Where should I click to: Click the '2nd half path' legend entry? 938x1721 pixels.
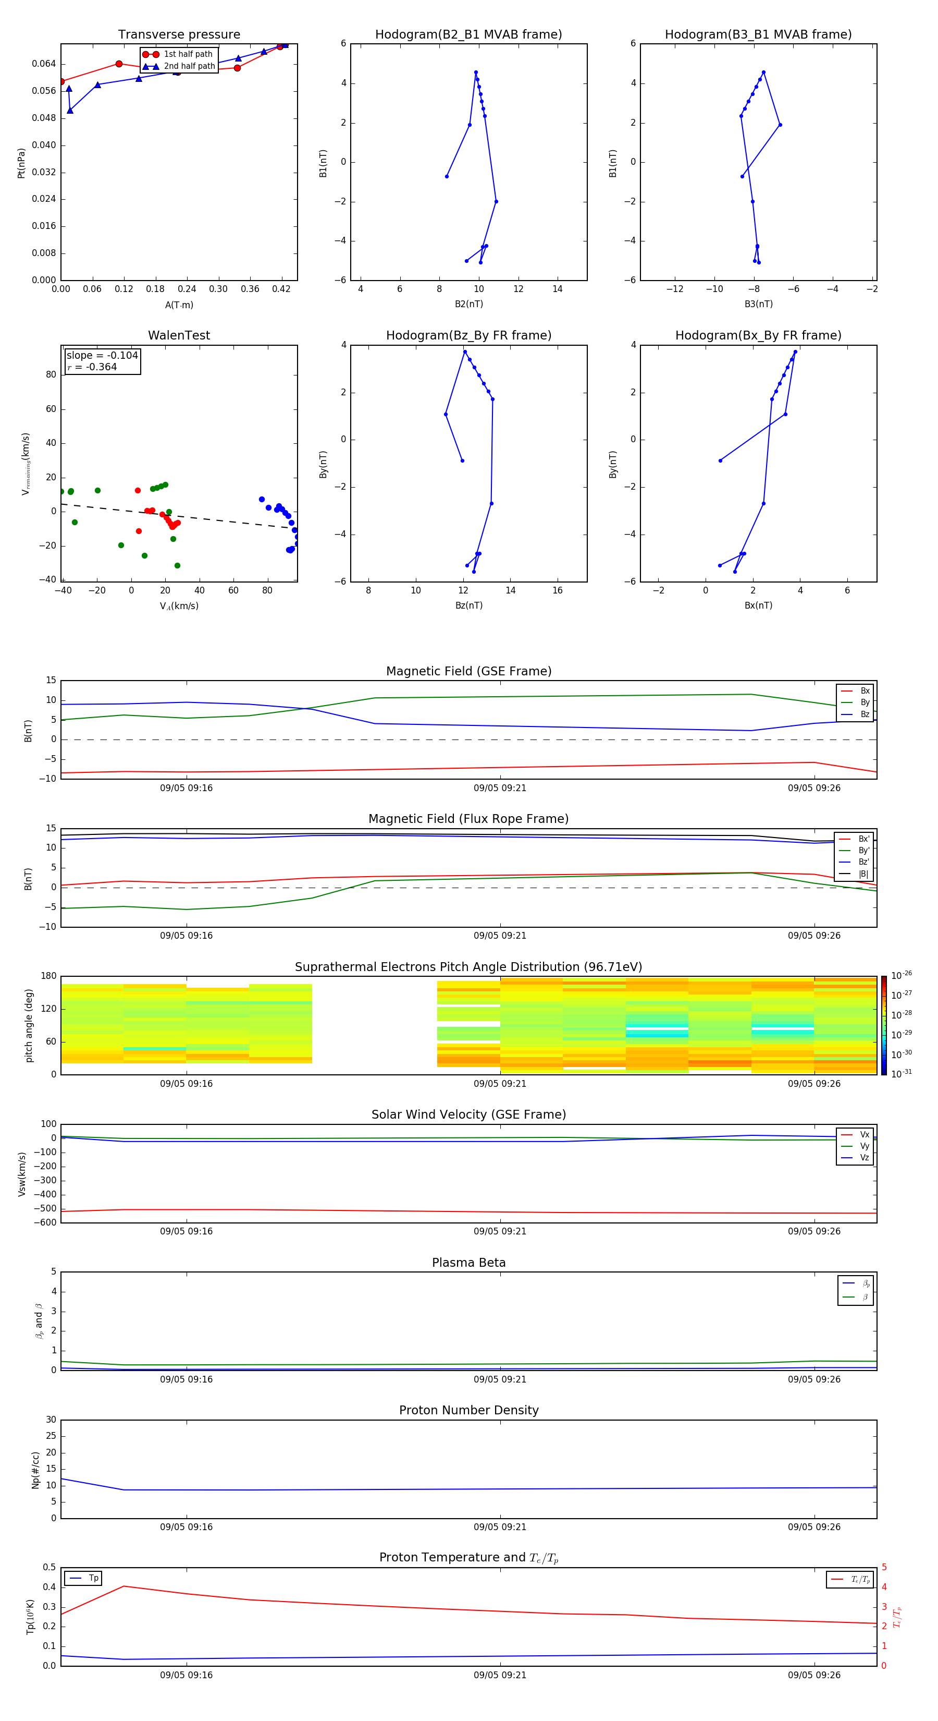(x=179, y=66)
